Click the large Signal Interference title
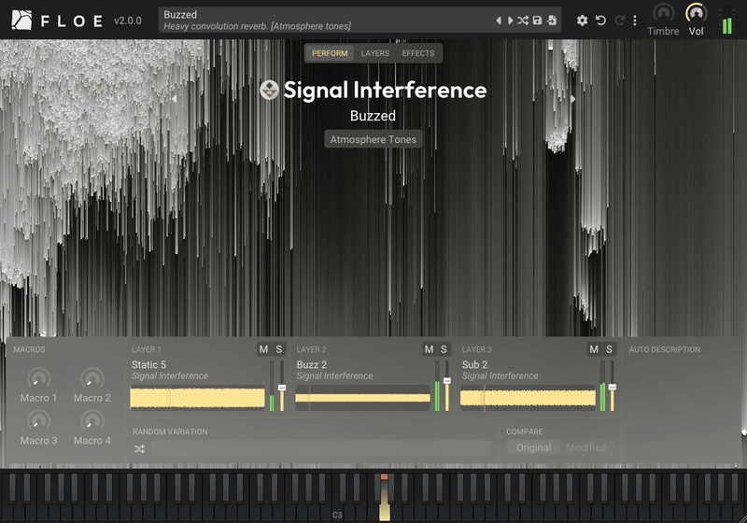747x523 pixels. click(x=385, y=90)
